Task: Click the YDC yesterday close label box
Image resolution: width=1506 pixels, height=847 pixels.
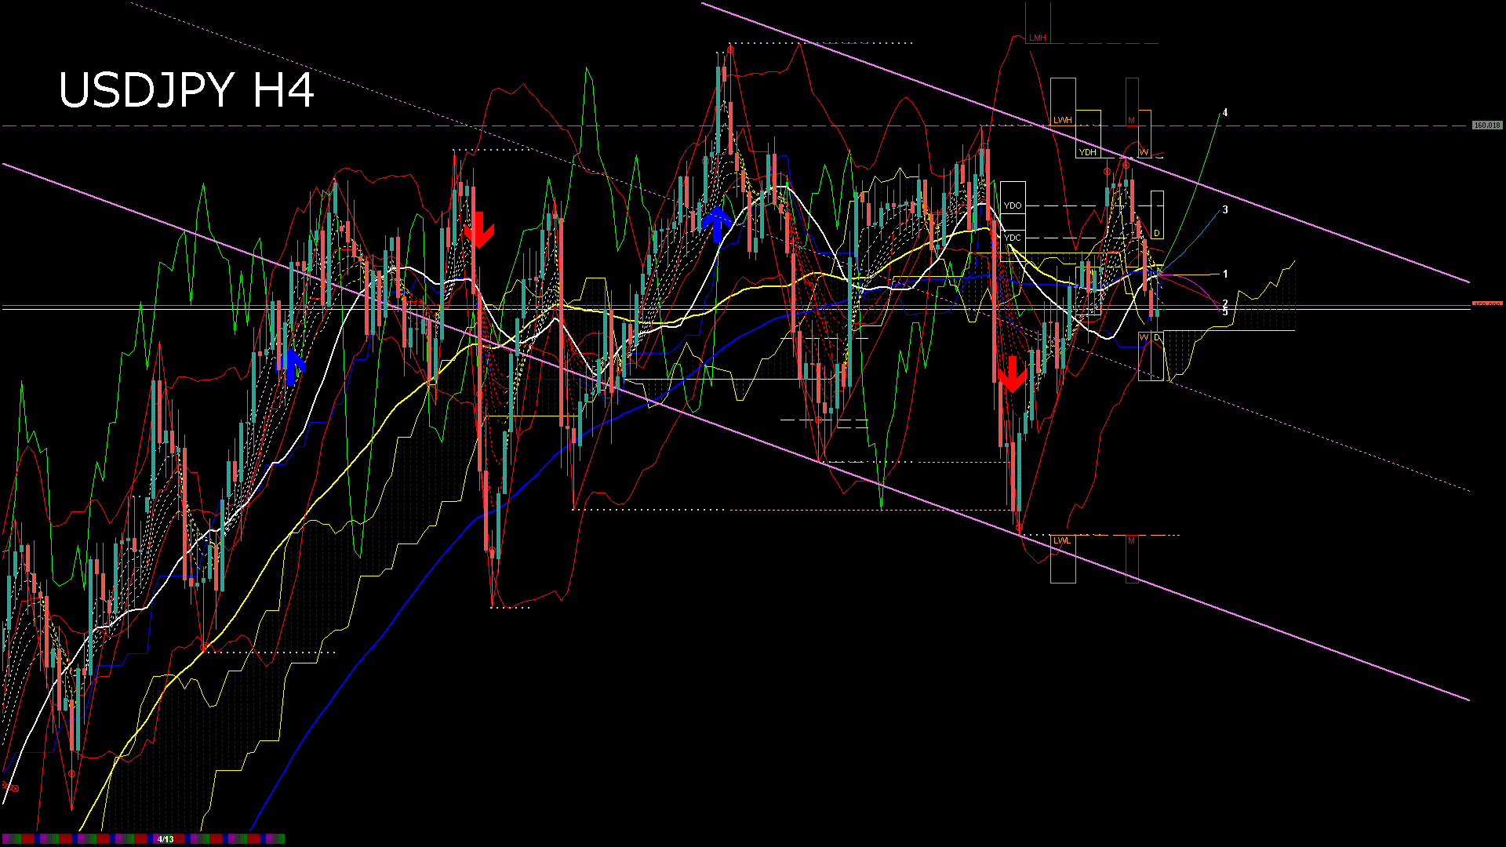Action: coord(1013,238)
